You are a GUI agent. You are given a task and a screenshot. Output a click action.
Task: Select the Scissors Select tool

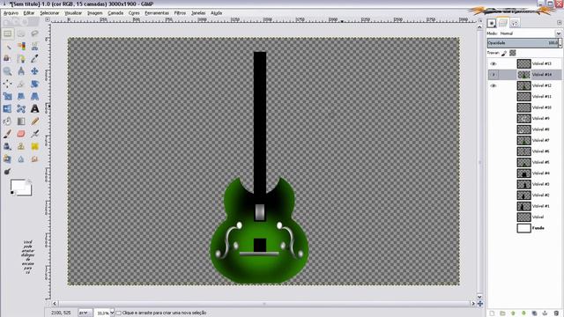point(34,47)
